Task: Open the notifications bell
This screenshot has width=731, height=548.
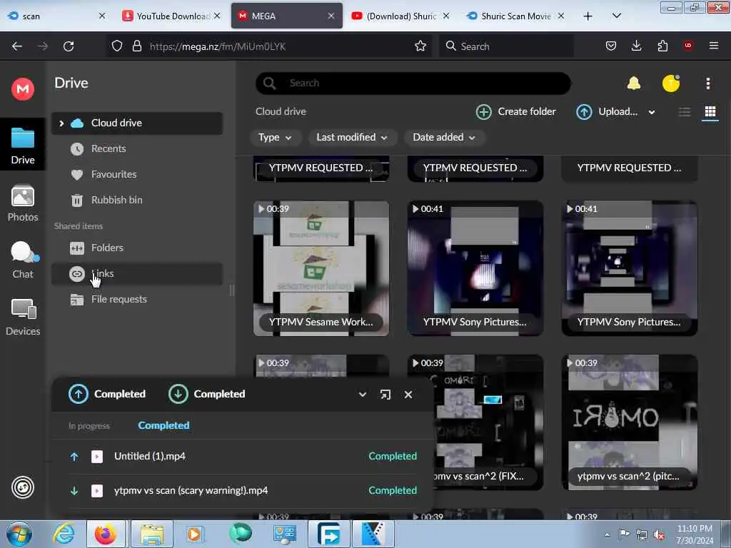Action: [634, 83]
